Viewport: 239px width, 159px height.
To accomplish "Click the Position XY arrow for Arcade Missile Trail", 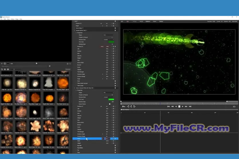I will (116, 46).
